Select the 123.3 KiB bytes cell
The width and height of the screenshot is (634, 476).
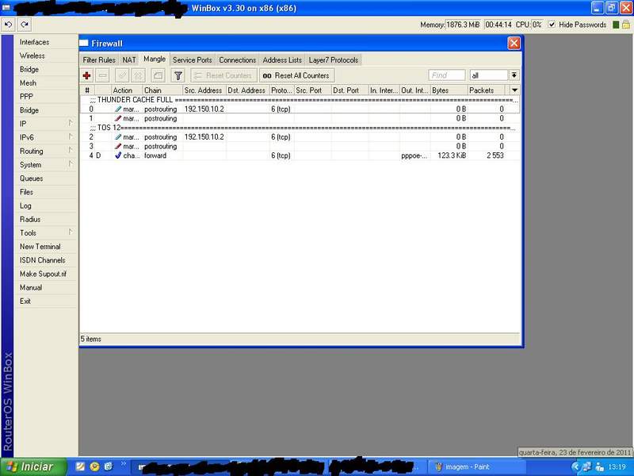coord(449,155)
